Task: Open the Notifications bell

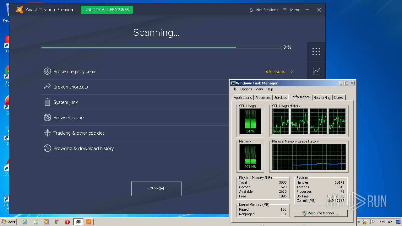Action: click(x=251, y=10)
